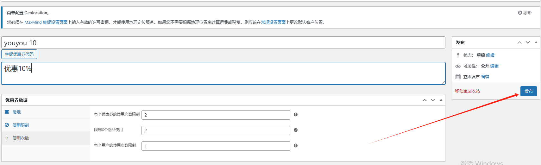This screenshot has height=165, width=541.
Task: Collapse the 发布 panel with the triangle toggle
Action: tap(536, 42)
